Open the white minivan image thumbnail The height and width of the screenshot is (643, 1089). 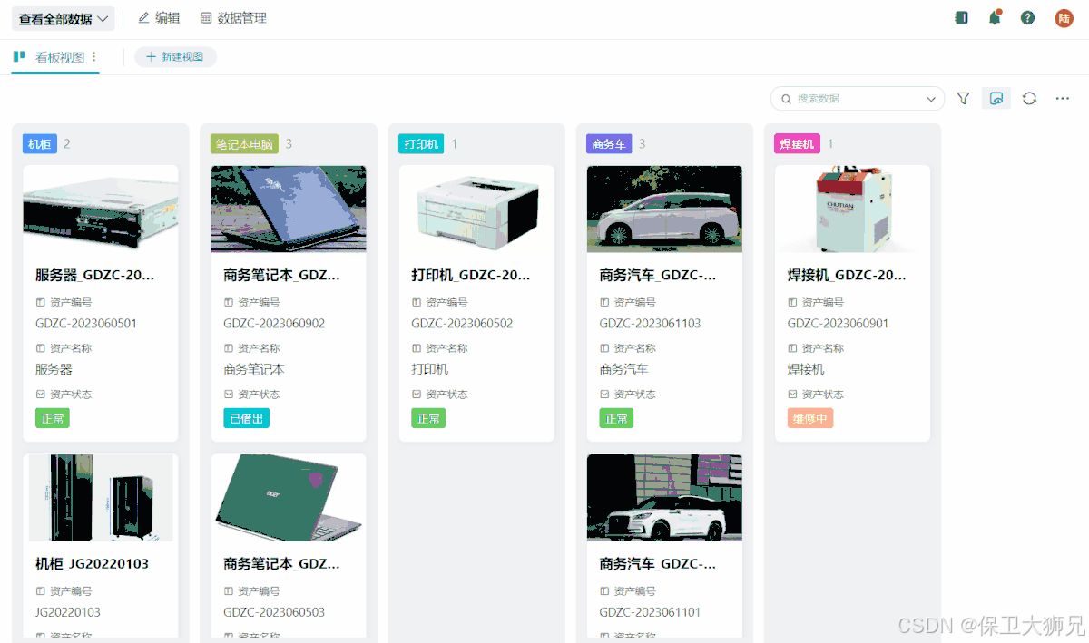tap(664, 209)
